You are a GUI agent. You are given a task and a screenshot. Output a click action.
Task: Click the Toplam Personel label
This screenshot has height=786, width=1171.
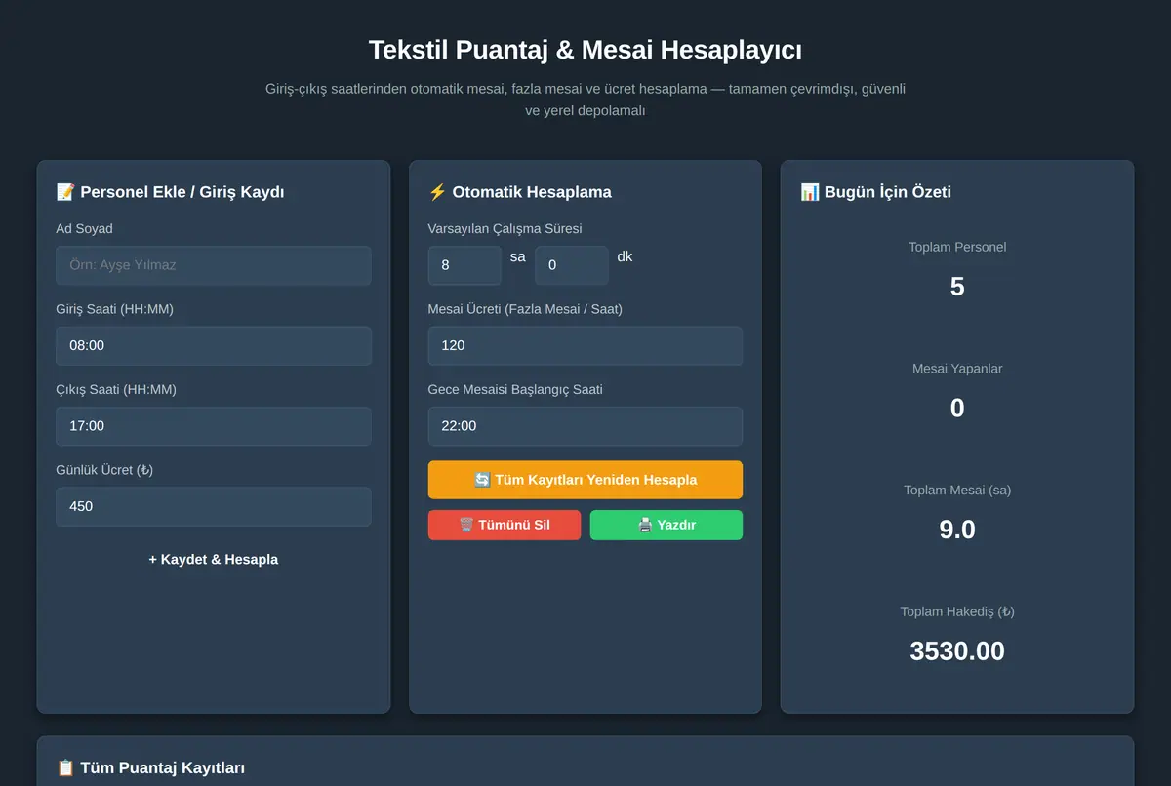point(957,247)
